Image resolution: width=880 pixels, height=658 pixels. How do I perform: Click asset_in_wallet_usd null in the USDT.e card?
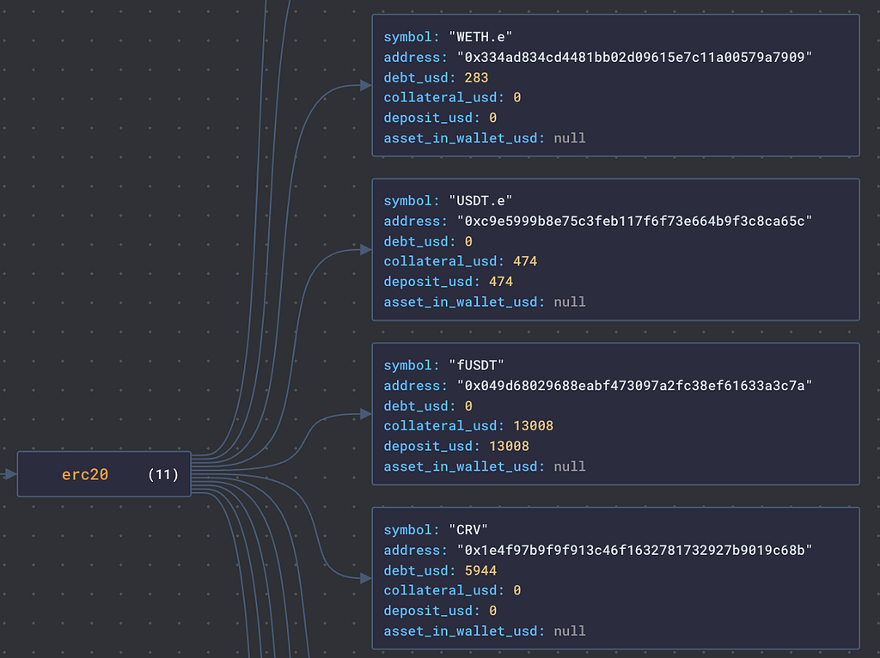[570, 302]
